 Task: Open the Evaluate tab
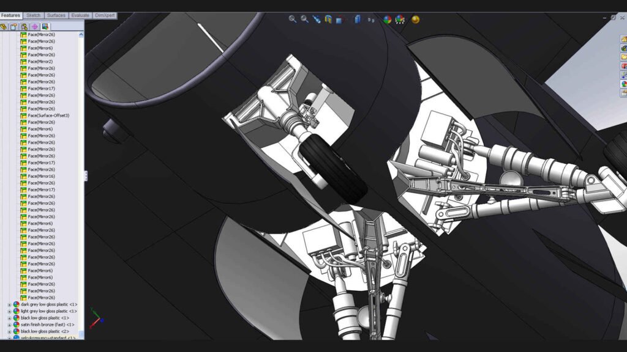[80, 15]
